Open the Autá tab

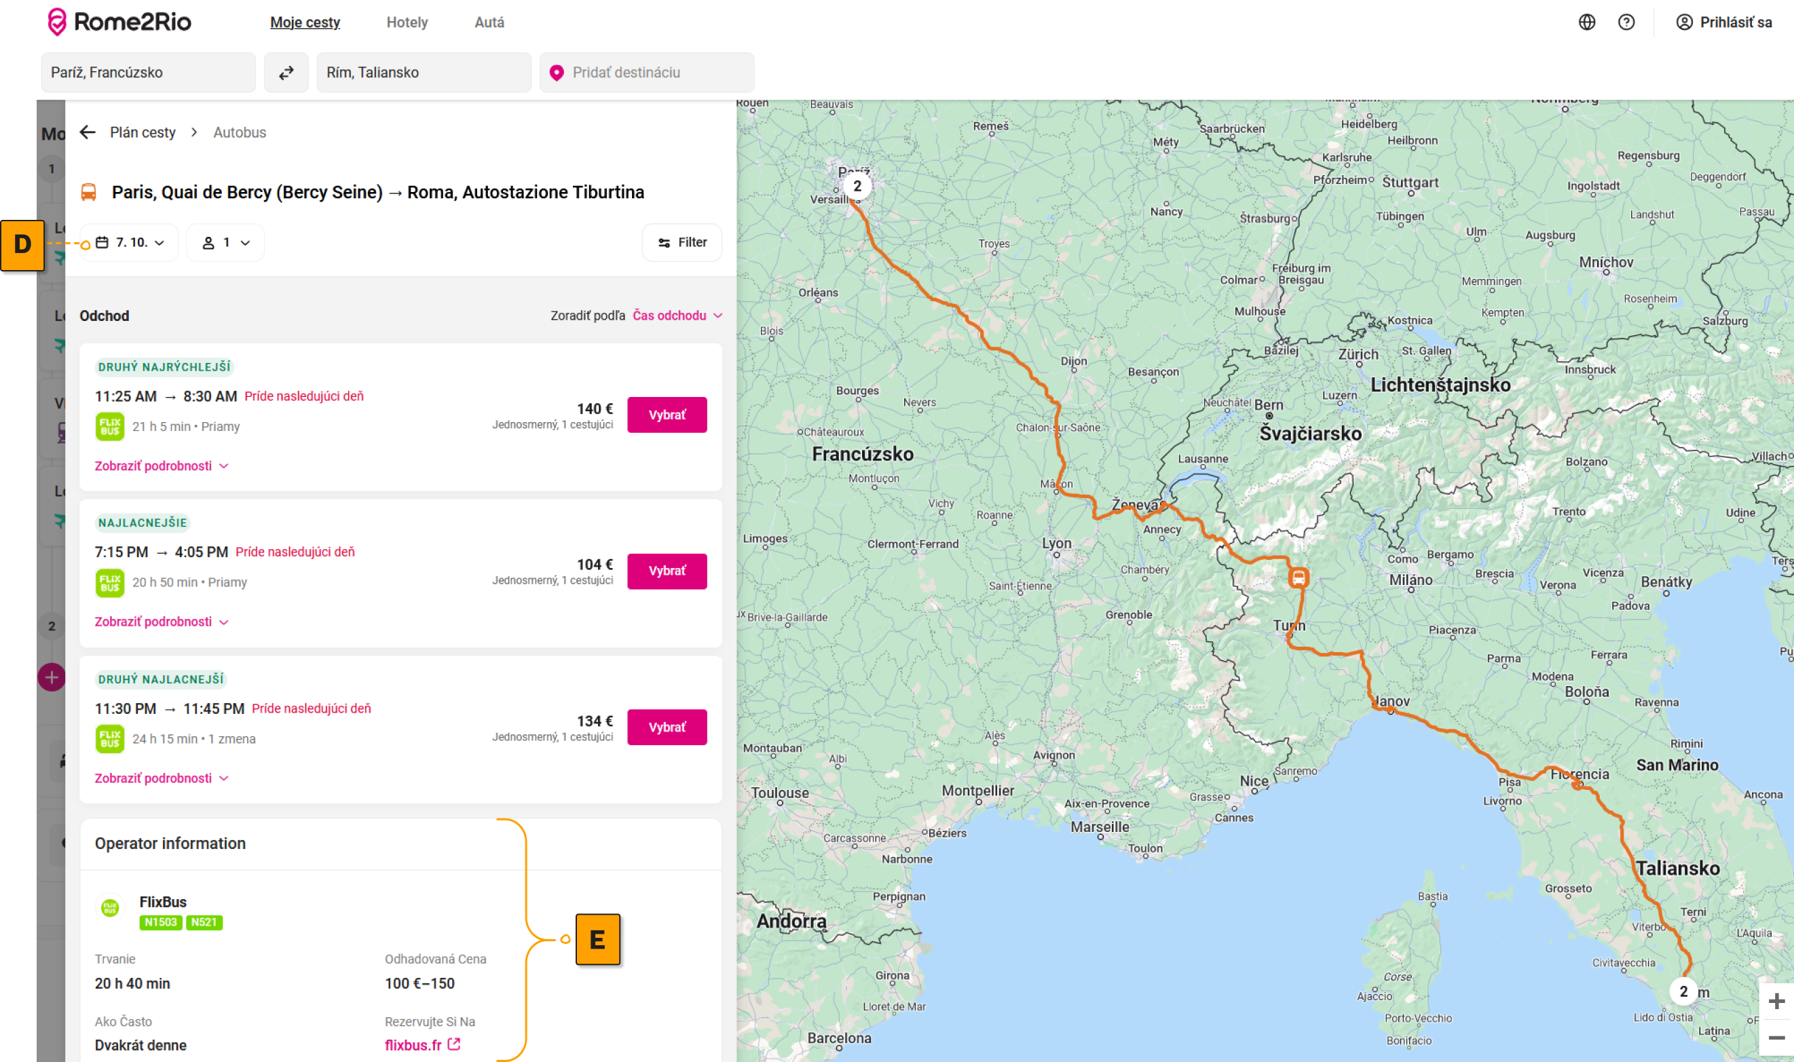tap(489, 22)
